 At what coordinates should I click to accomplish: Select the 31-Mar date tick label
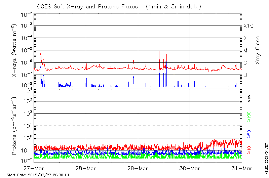click(241, 168)
